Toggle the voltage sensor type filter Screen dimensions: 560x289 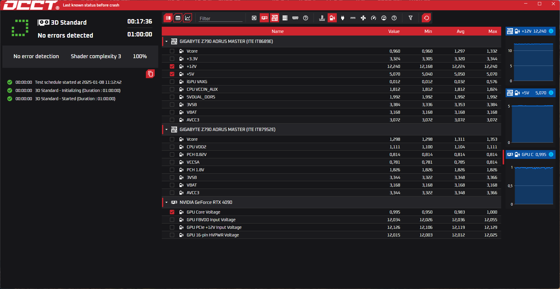pos(332,18)
